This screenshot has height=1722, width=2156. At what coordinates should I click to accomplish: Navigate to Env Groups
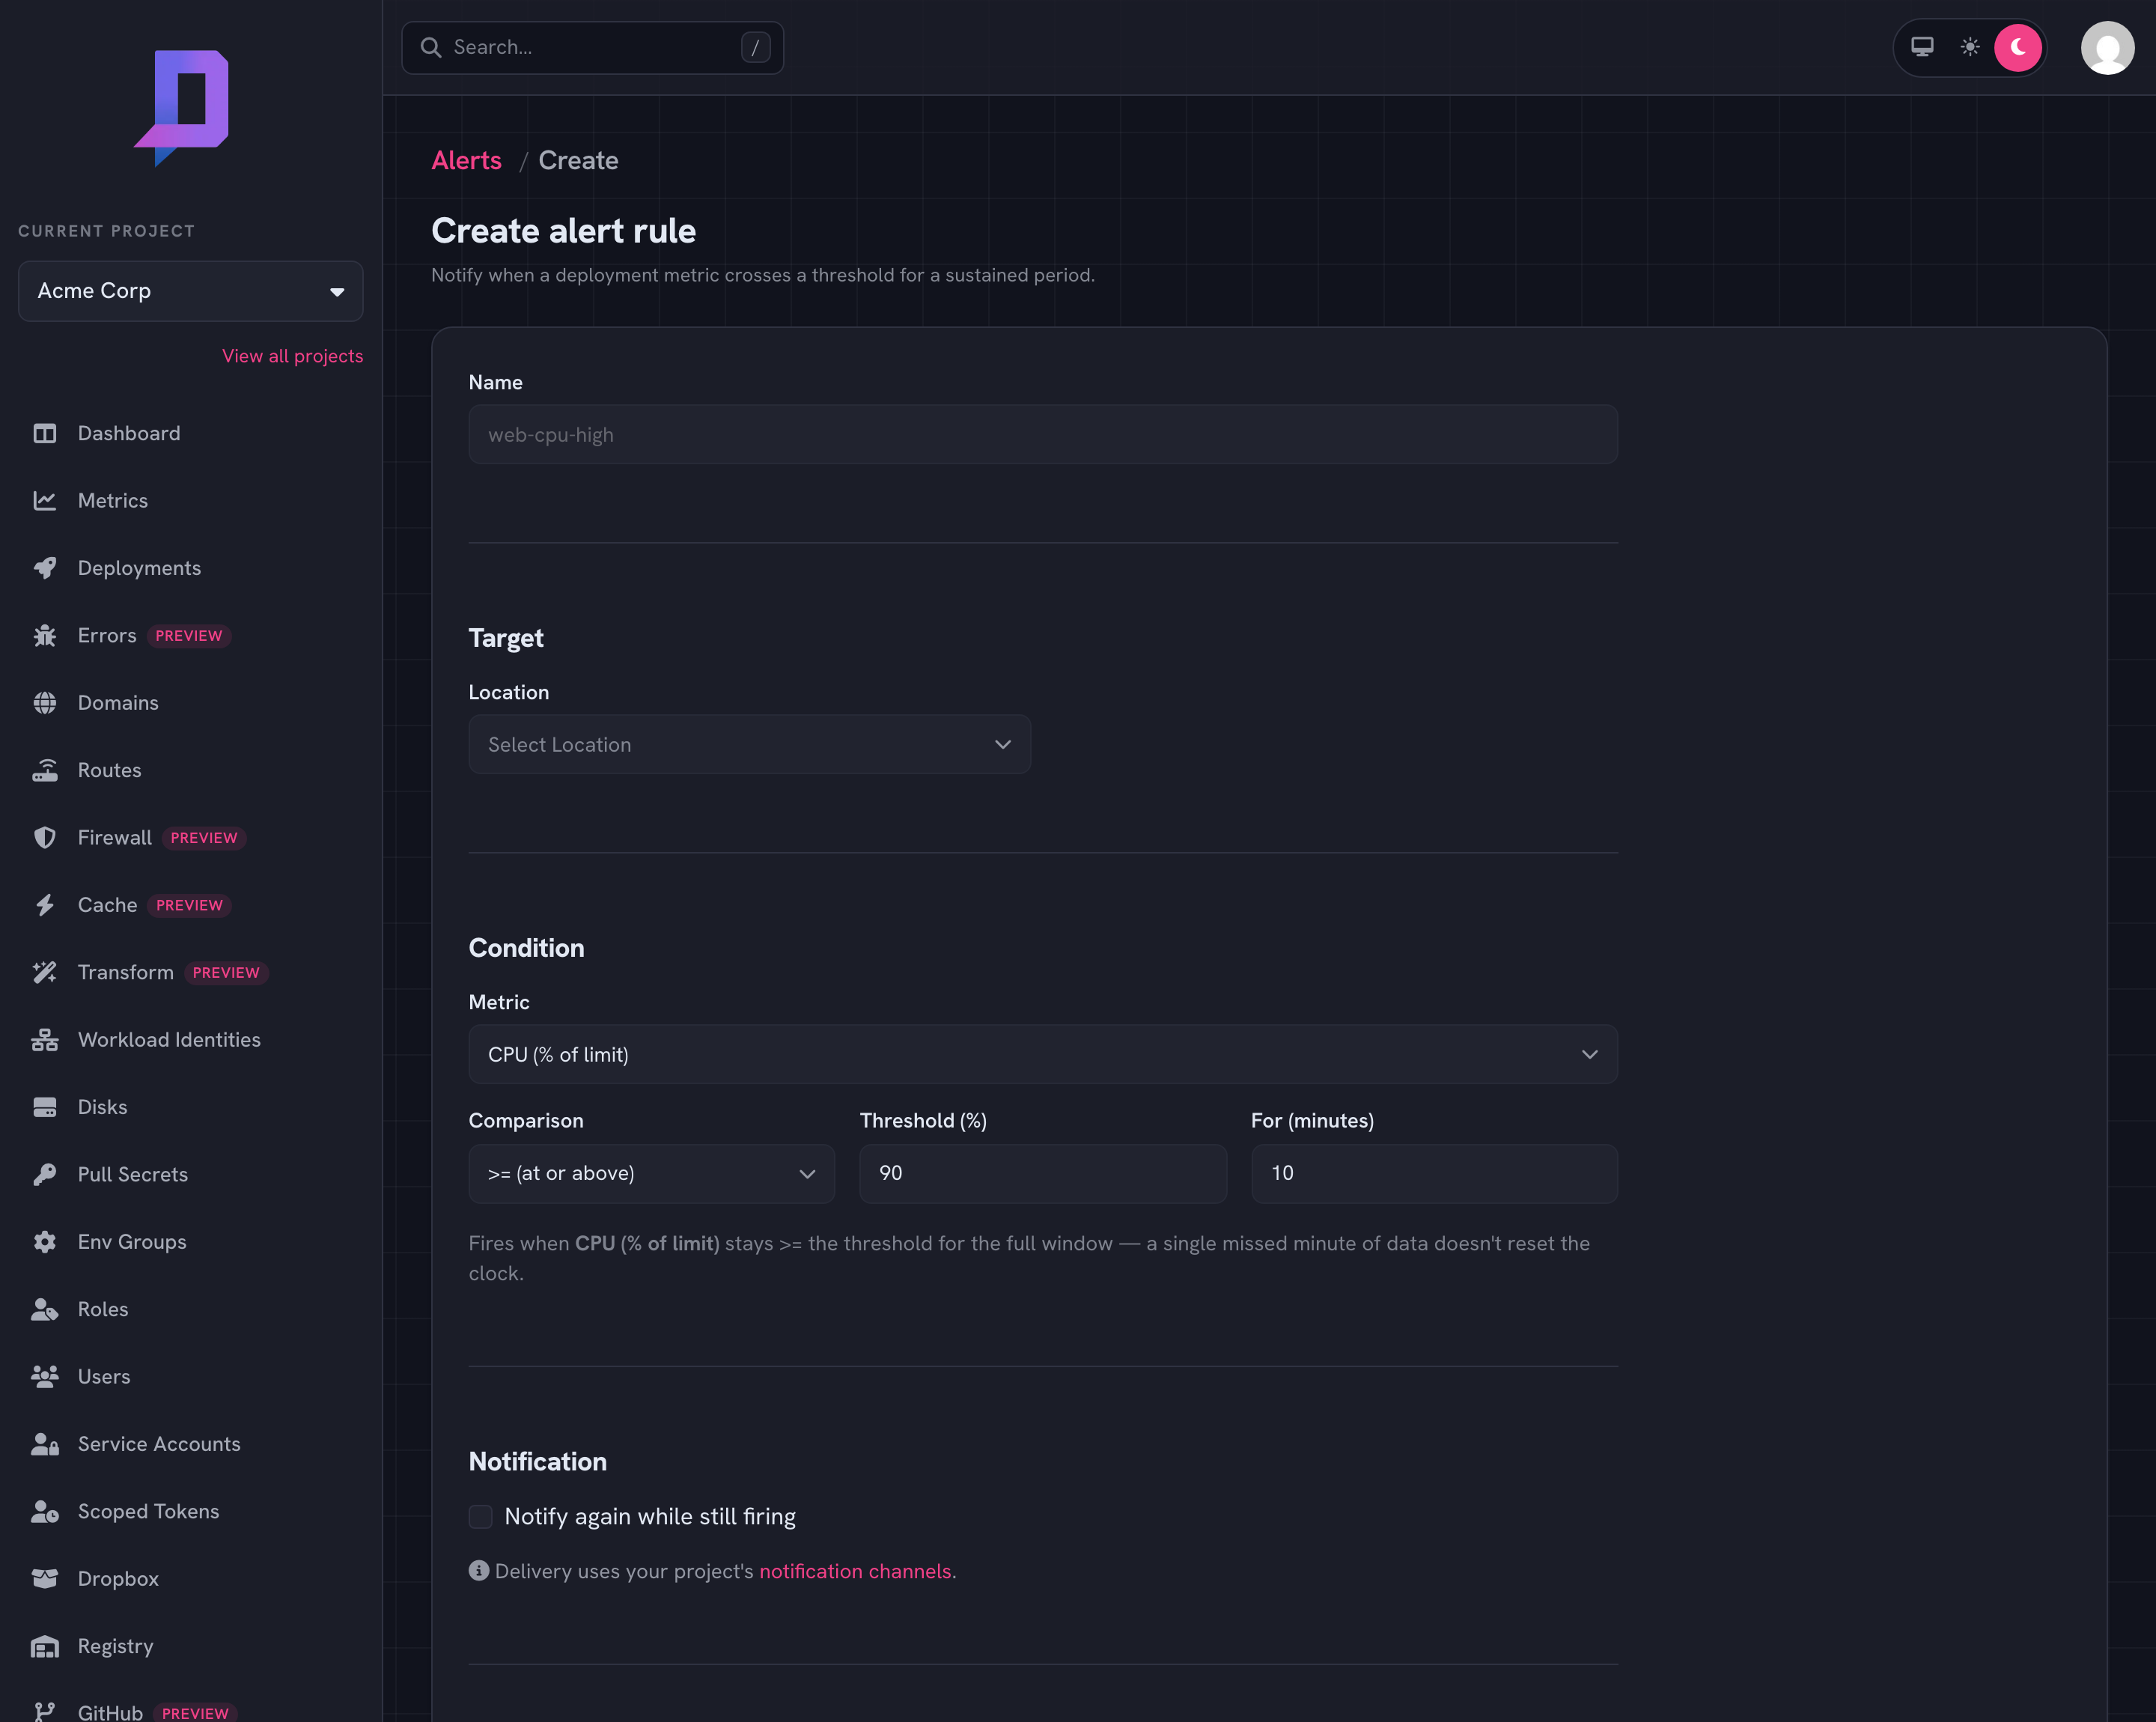(x=132, y=1242)
